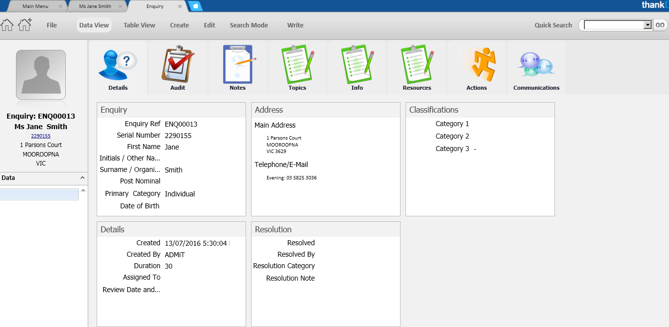The width and height of the screenshot is (669, 327).
Task: Click the contact photo placeholder
Action: coord(41,75)
